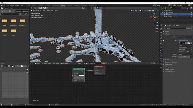Click the file browser forward arrow
Image resolution: width=193 pixels, height=108 pixels.
(x=5, y=11)
